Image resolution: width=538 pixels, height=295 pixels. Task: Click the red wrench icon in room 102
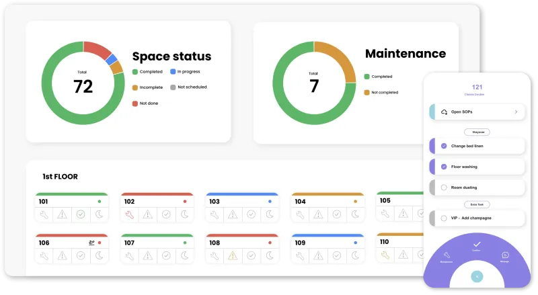tap(129, 215)
